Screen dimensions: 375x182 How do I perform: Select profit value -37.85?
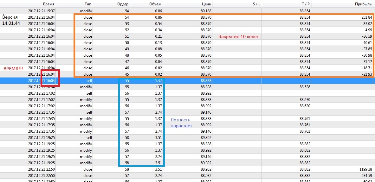pos(367,49)
